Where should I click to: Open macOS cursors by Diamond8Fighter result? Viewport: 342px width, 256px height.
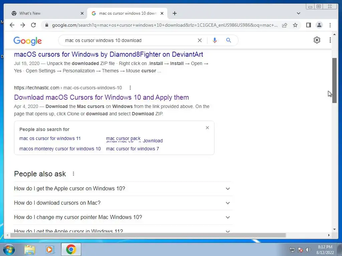pyautogui.click(x=109, y=54)
